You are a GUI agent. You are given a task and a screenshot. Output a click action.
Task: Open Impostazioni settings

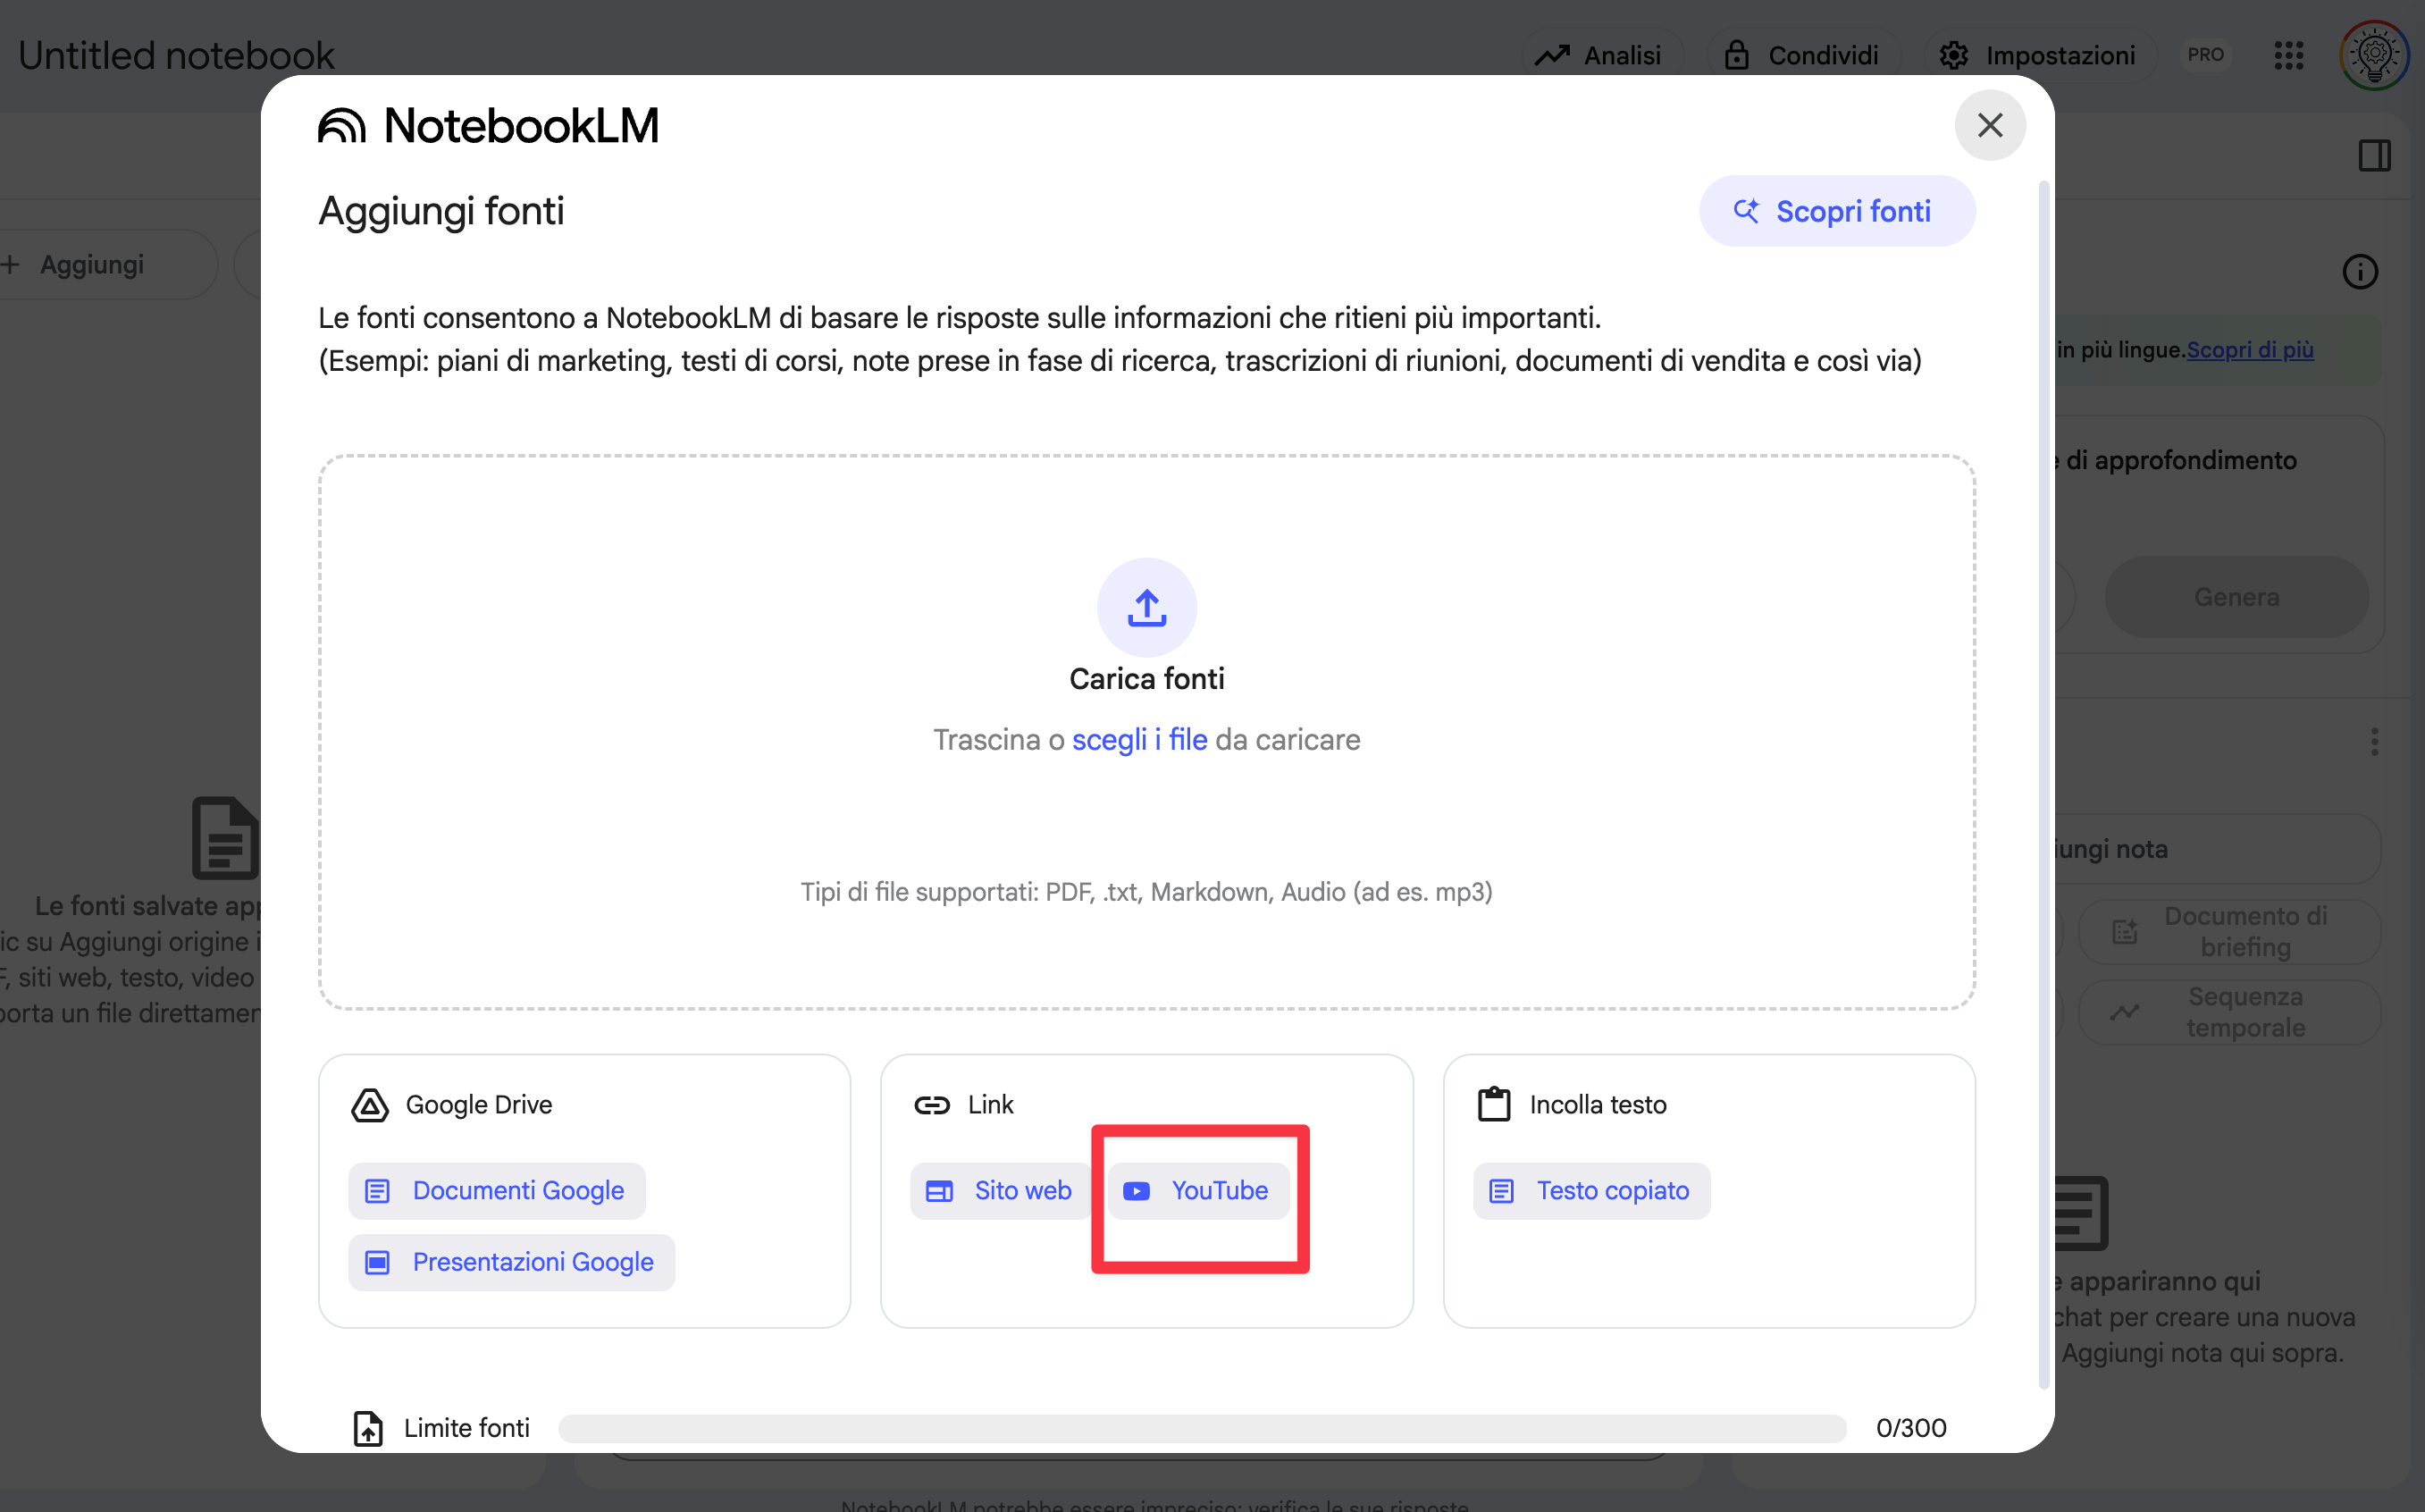[x=2038, y=55]
